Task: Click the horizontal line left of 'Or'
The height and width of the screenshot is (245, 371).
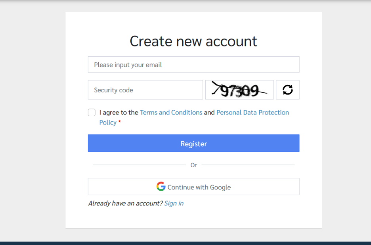Action: tap(139, 165)
